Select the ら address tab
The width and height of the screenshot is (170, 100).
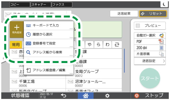[98, 44]
